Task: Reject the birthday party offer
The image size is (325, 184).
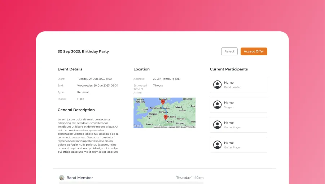Action: 229,51
